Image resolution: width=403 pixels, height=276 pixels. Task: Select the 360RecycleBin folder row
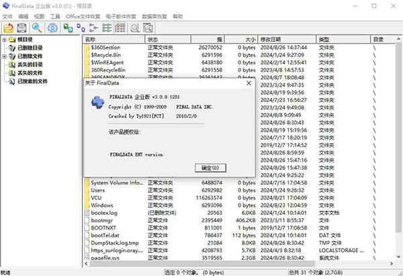(x=239, y=70)
